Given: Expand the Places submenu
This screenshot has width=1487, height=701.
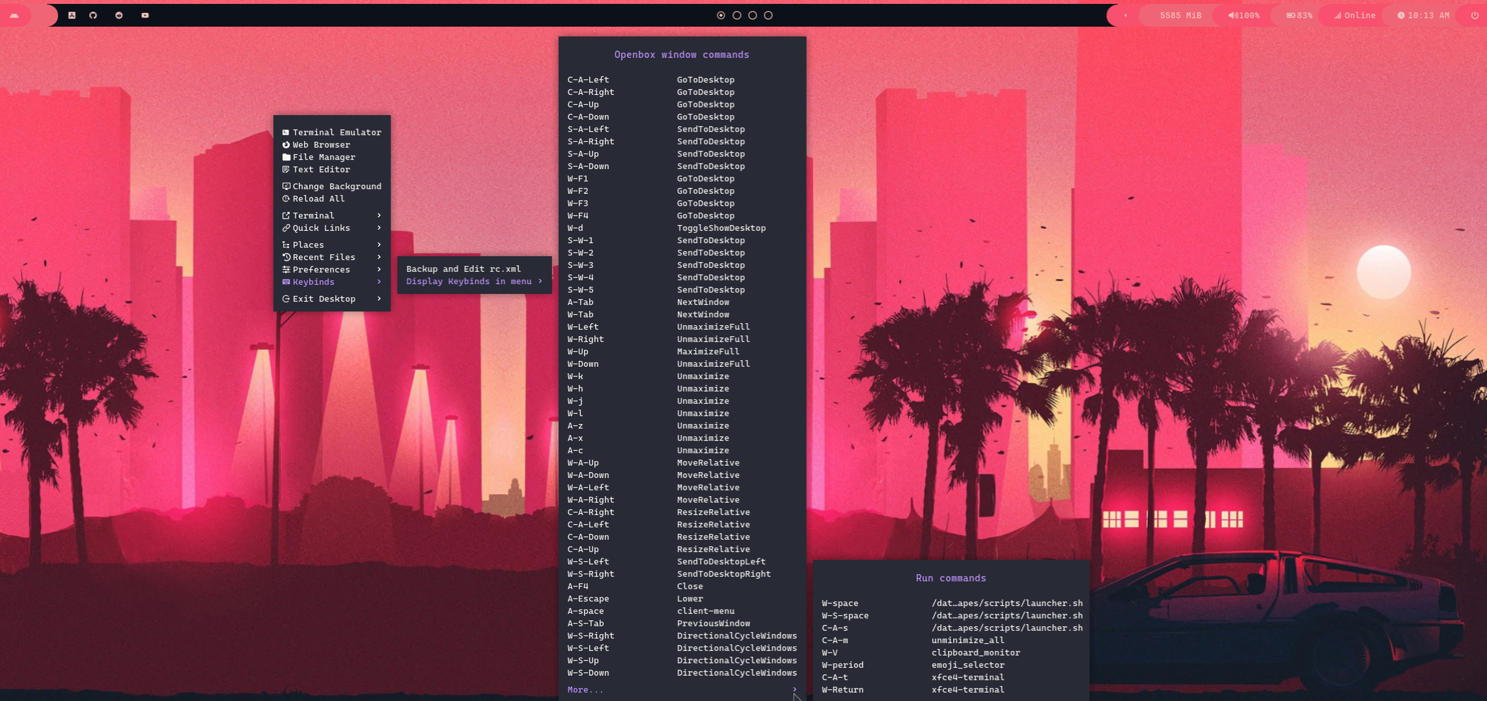Looking at the screenshot, I should pyautogui.click(x=332, y=245).
